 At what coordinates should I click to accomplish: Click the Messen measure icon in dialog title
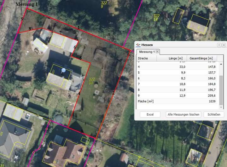(138, 45)
